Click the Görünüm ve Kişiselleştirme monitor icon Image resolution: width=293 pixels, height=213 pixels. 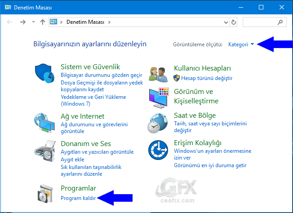159,97
